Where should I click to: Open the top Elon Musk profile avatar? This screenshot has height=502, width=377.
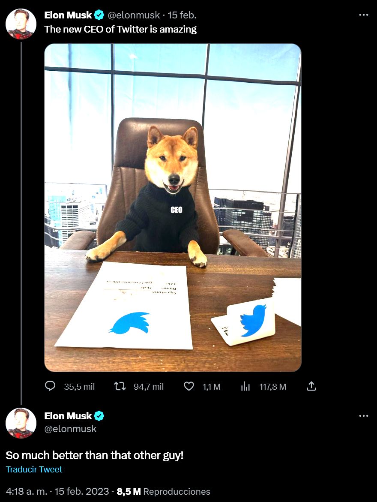pos(21,24)
